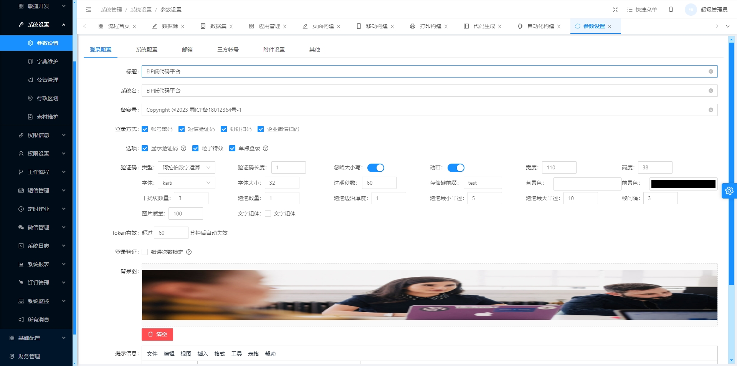Screen dimensions: 737x366
Task: Click the black 前景色 color swatch
Action: pos(683,184)
